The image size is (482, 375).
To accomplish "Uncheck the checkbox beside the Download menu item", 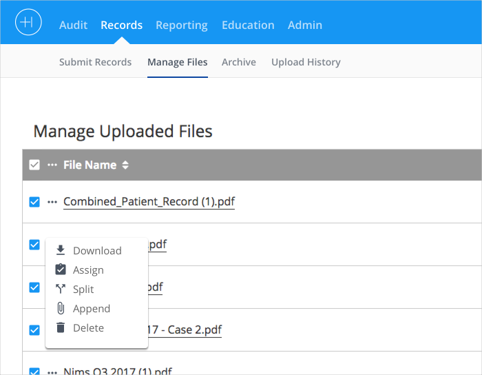I will [x=34, y=245].
